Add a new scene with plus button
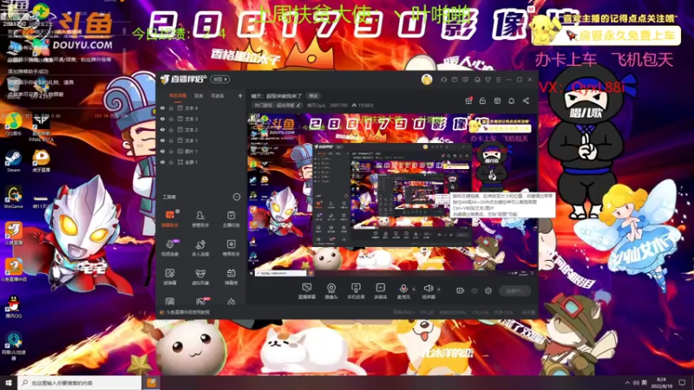Viewport: 694px width, 390px height. pyautogui.click(x=240, y=95)
